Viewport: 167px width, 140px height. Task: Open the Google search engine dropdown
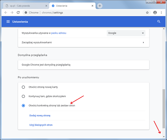tap(126, 33)
